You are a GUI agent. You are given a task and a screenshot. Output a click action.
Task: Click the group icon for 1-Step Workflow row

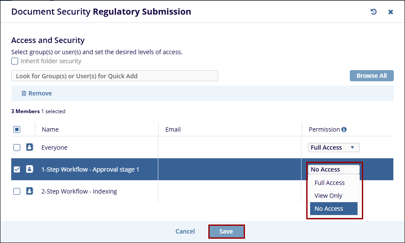pyautogui.click(x=30, y=169)
